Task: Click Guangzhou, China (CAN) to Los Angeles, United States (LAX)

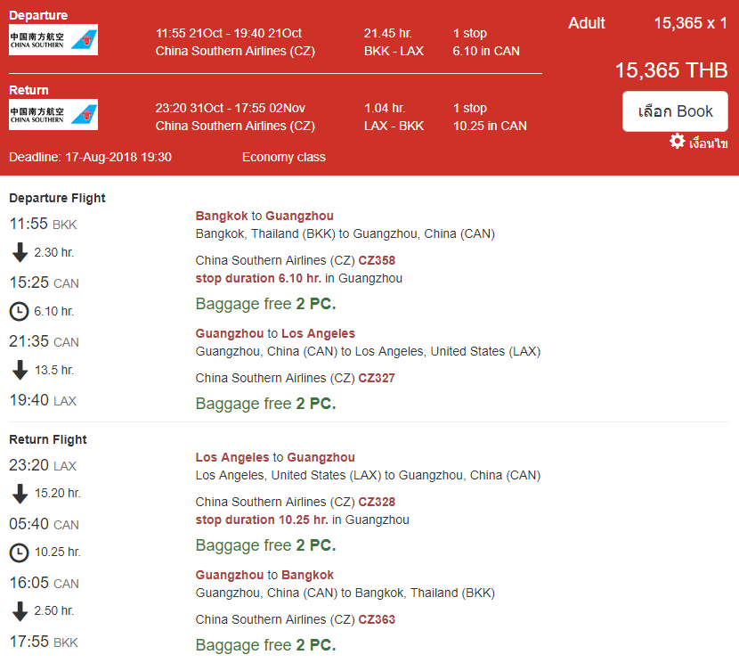Action: coord(368,352)
